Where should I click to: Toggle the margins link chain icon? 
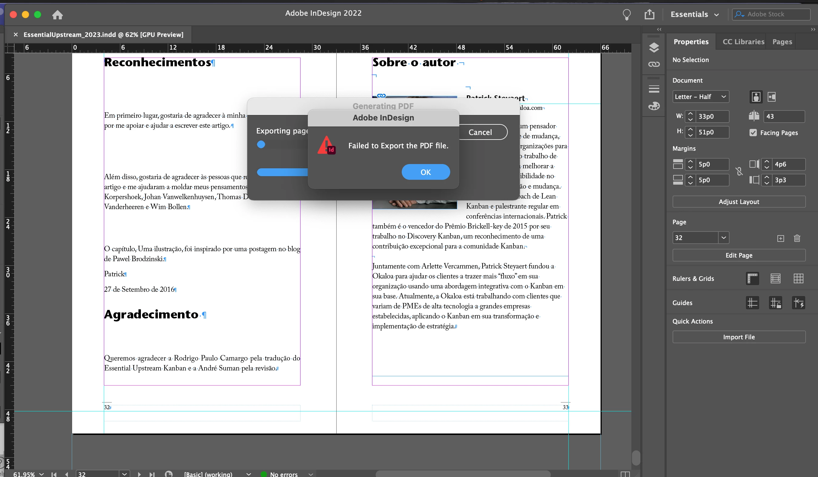739,171
